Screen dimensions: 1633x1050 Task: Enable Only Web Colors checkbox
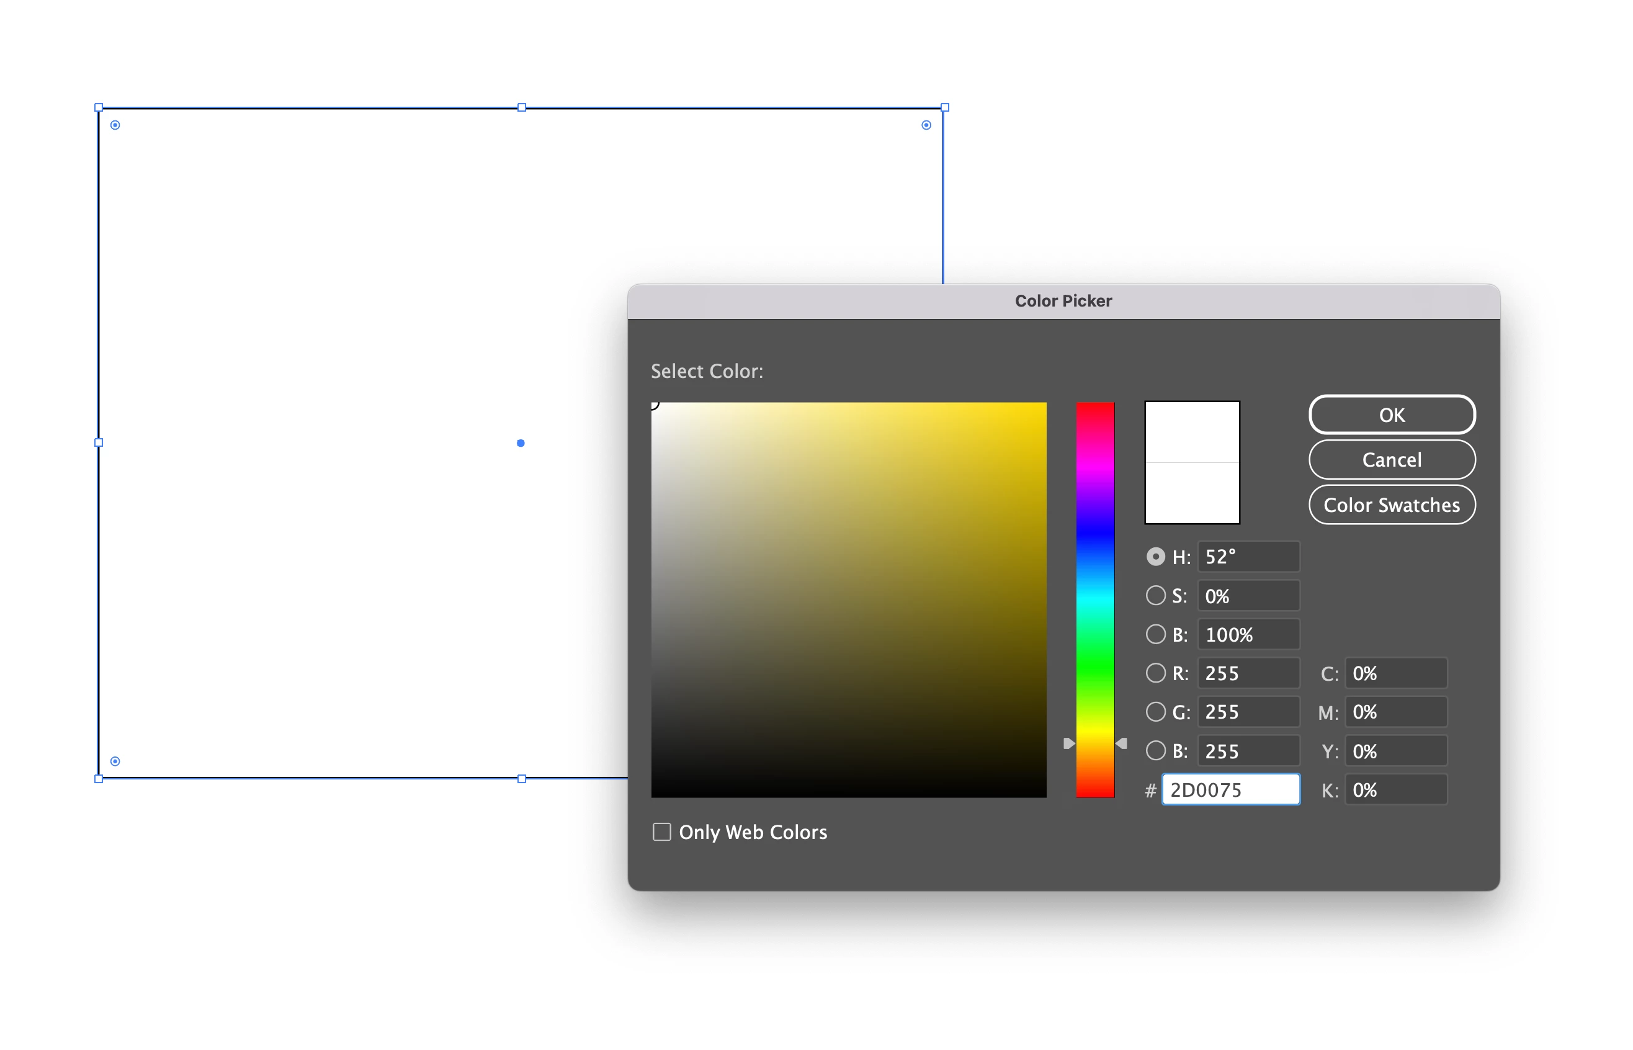point(662,832)
